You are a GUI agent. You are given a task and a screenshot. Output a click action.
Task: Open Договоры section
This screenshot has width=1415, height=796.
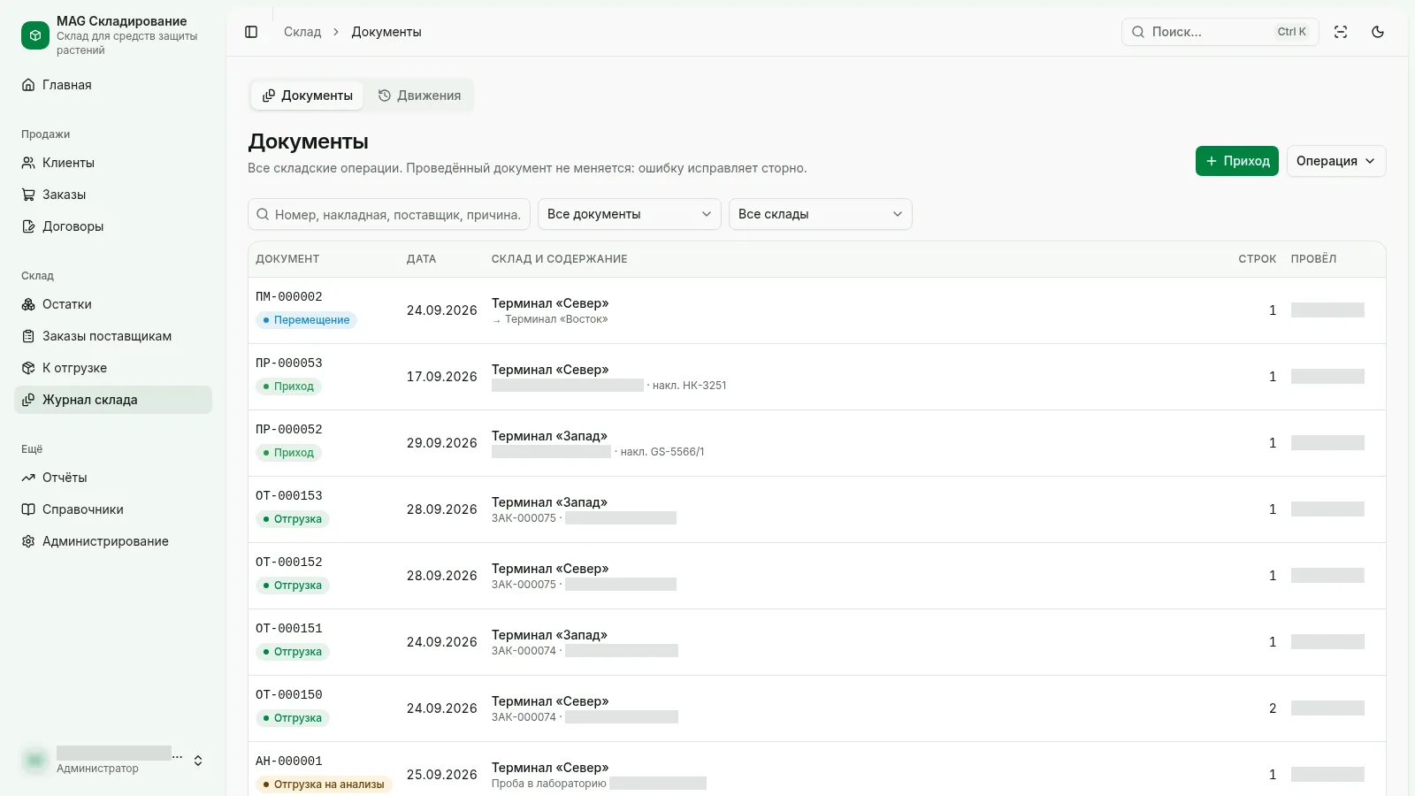coord(113,226)
